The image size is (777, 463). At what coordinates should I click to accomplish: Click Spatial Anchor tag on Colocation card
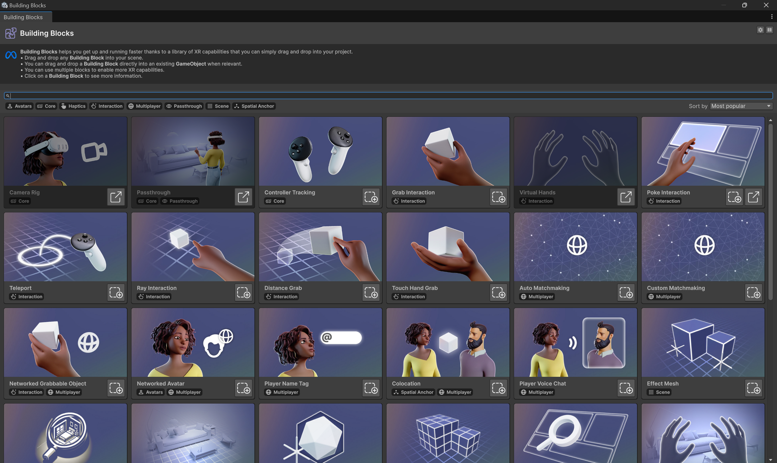[413, 392]
